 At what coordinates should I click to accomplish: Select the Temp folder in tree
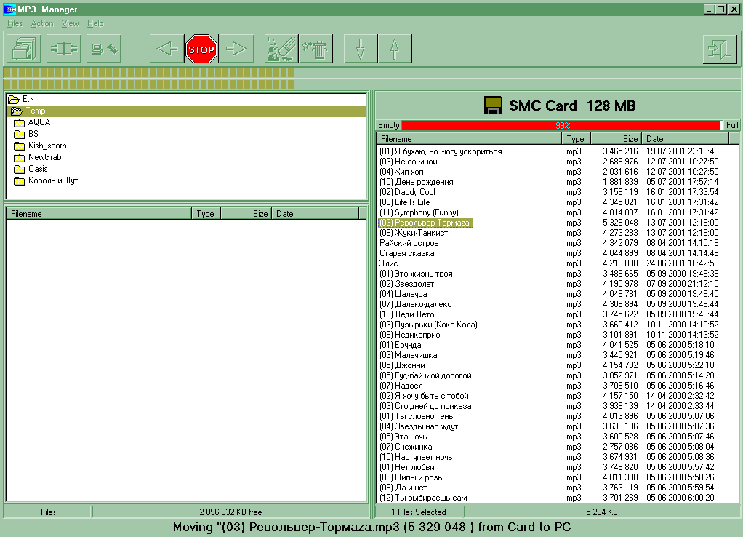point(36,111)
